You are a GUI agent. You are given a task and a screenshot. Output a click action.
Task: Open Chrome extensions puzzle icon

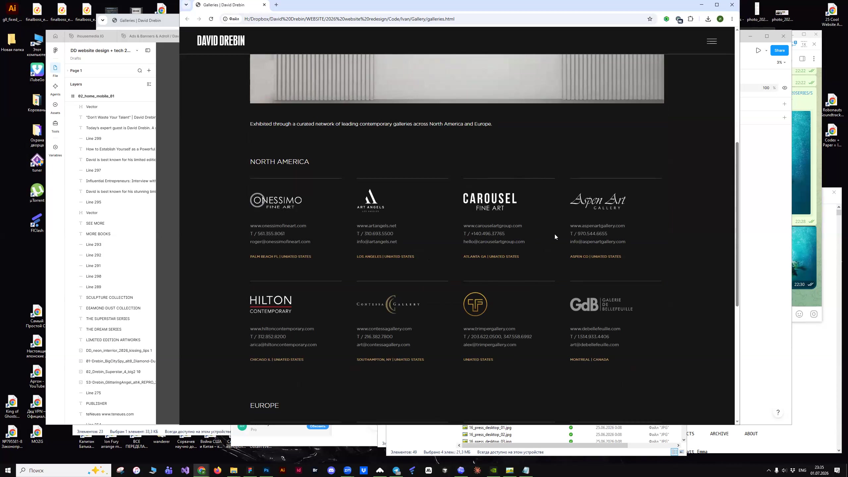[x=690, y=19]
